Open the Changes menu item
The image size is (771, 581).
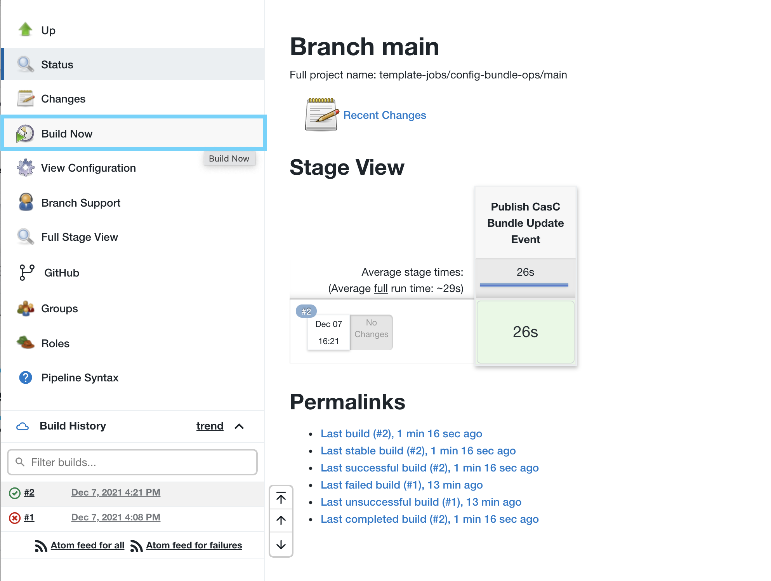(x=63, y=99)
